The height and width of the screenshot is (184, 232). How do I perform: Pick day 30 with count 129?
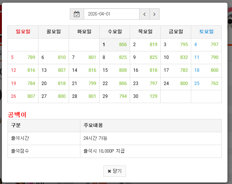click(145, 96)
